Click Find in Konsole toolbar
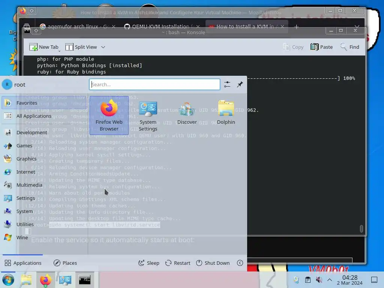384x288 pixels. [350, 47]
